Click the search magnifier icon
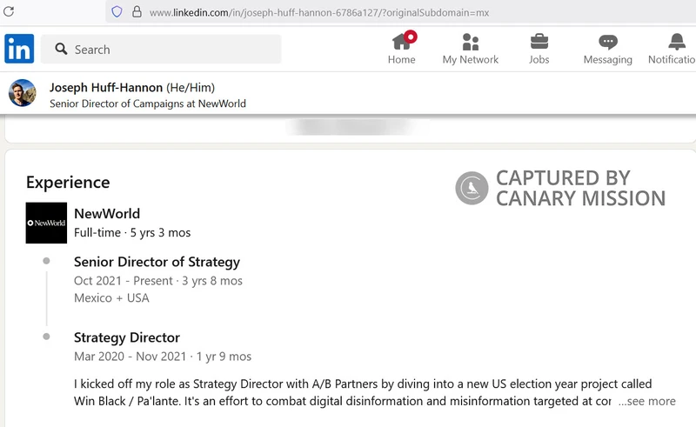The image size is (696, 427). tap(61, 50)
